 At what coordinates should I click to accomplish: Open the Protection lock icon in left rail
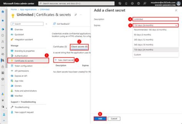point(3,67)
